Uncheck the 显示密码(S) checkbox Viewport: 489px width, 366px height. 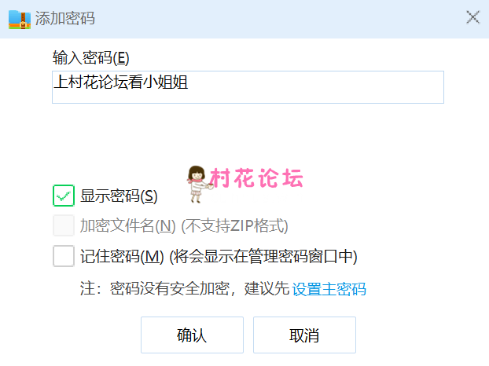[64, 196]
